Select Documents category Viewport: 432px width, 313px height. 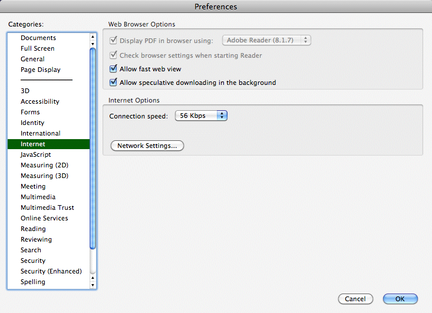tap(48, 38)
